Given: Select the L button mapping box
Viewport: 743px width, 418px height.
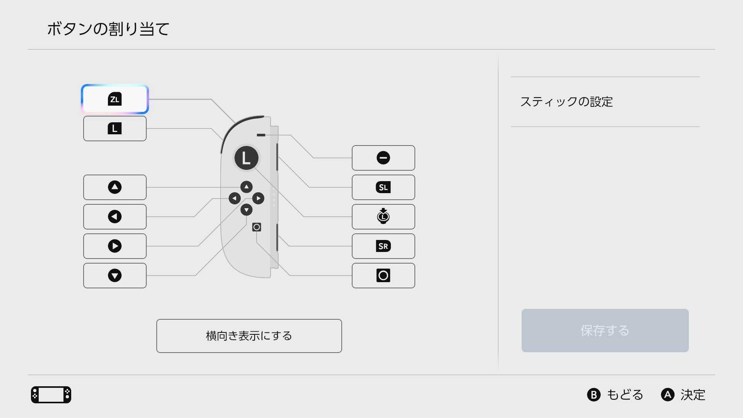Looking at the screenshot, I should tap(115, 128).
